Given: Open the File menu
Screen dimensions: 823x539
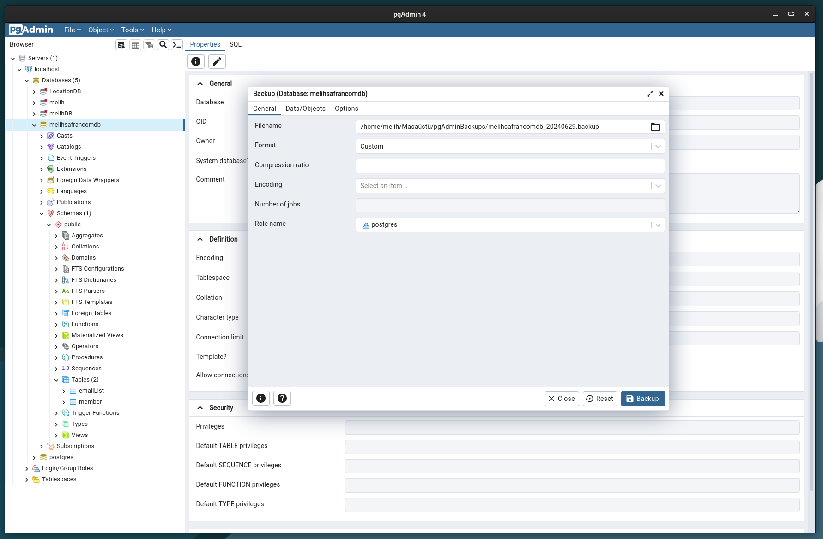Looking at the screenshot, I should (73, 30).
